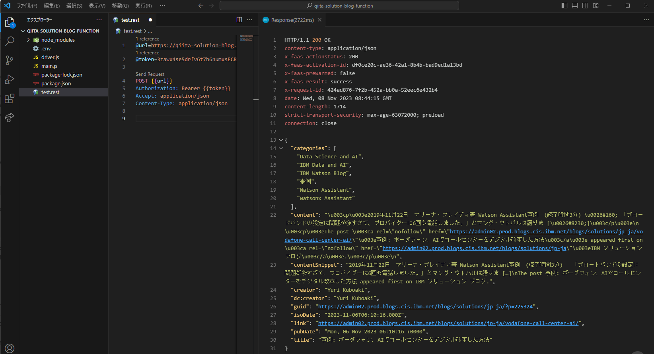Open Run and Debug view
This screenshot has height=354, width=654.
[x=10, y=79]
